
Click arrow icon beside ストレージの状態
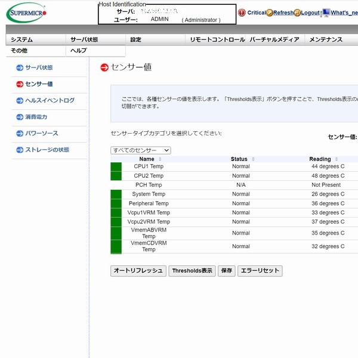click(20, 150)
